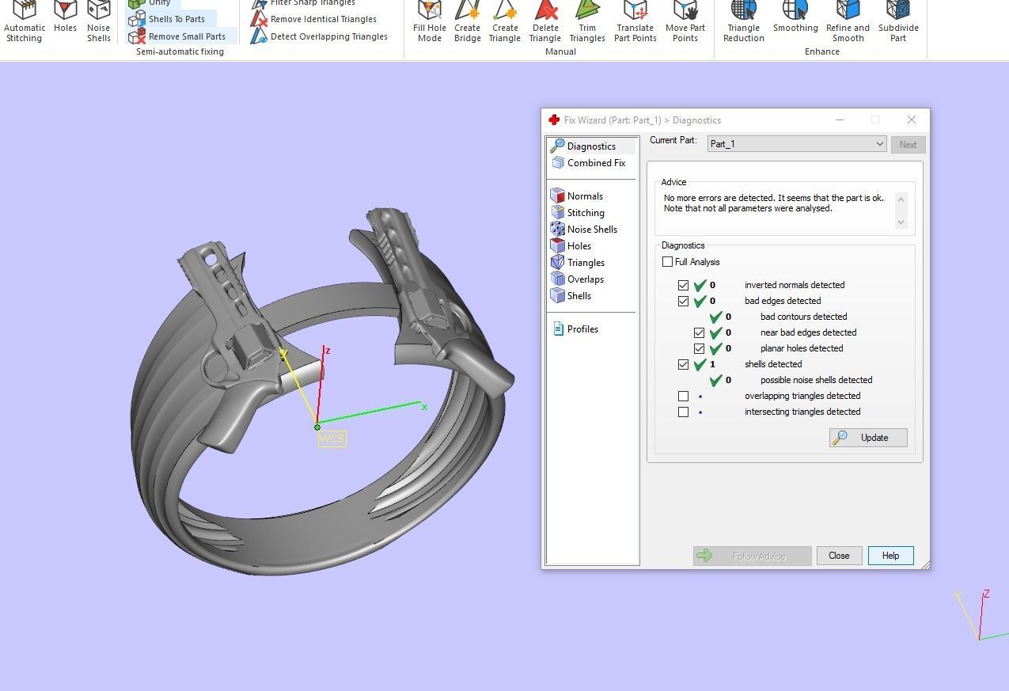This screenshot has width=1009, height=691.
Task: Select the Create Triangle tool
Action: 505,21
